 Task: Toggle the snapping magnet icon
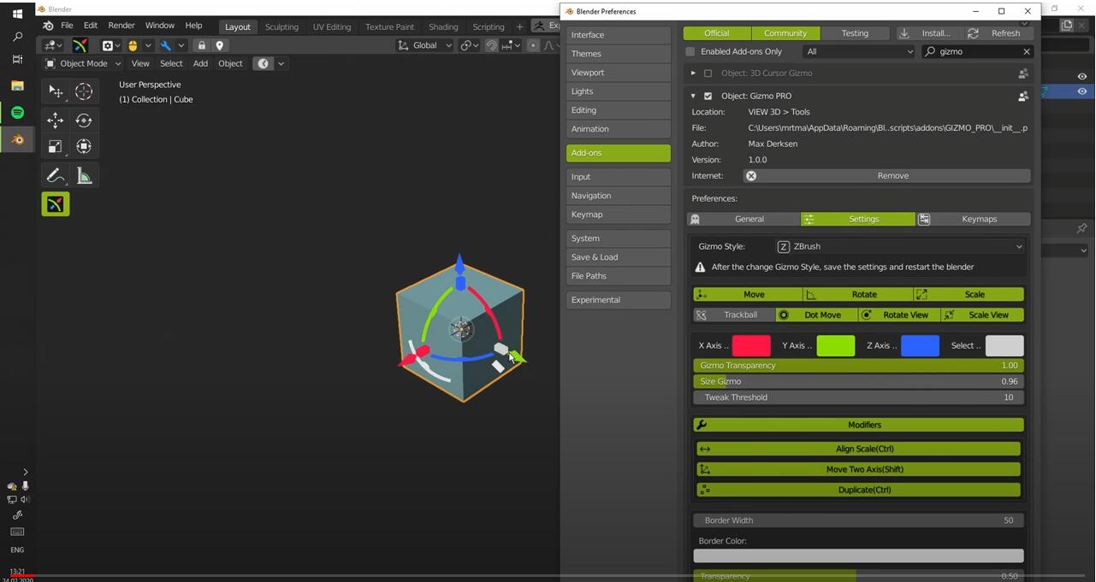coord(492,45)
